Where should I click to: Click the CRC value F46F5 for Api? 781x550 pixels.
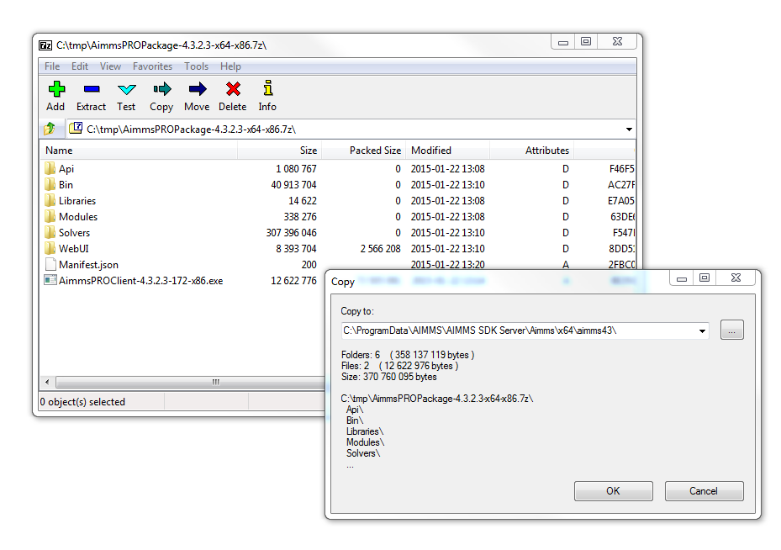(x=621, y=169)
